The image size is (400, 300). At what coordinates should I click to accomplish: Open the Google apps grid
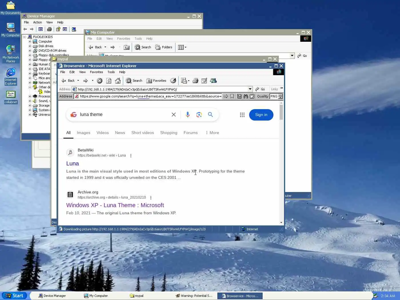click(242, 115)
